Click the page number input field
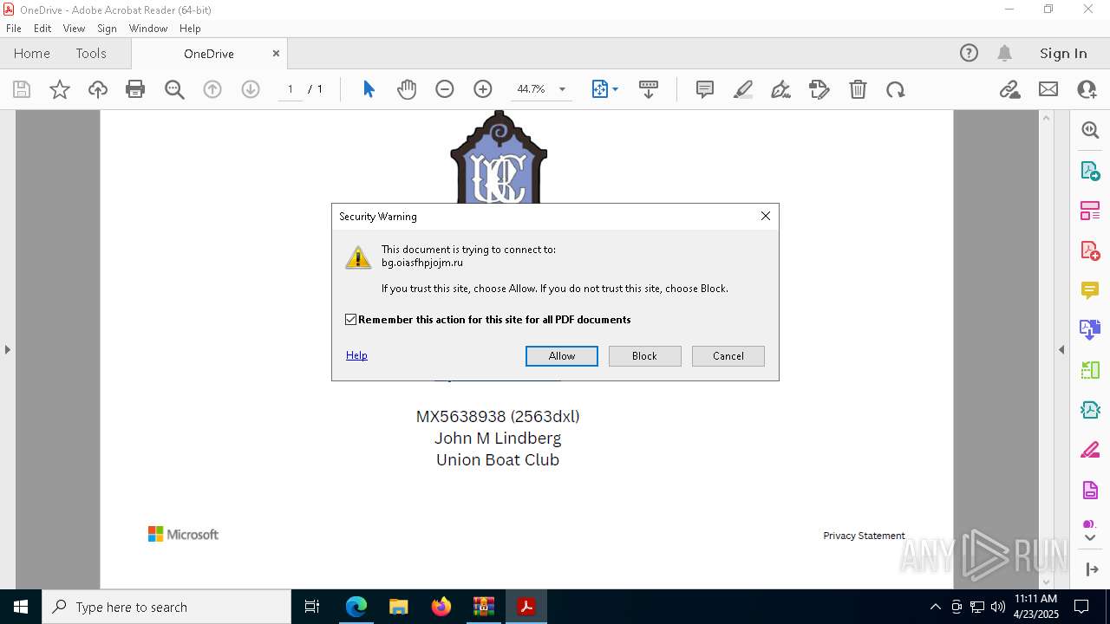1110x624 pixels. point(291,89)
